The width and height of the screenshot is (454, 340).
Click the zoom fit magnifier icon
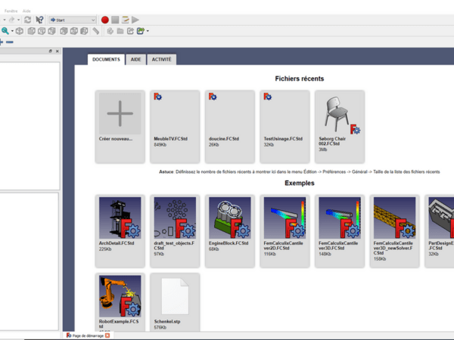coord(5,32)
